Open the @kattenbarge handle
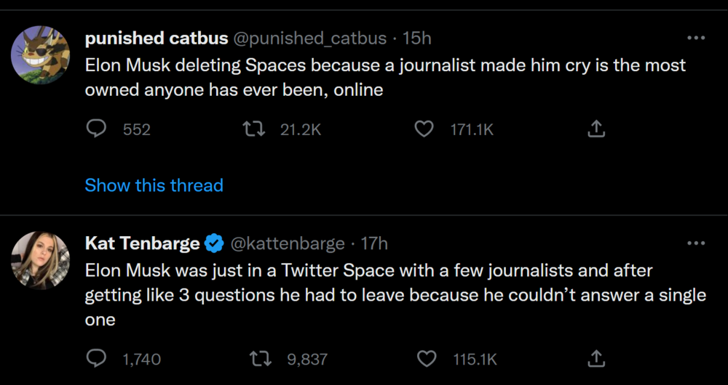The width and height of the screenshot is (728, 385). tap(288, 243)
